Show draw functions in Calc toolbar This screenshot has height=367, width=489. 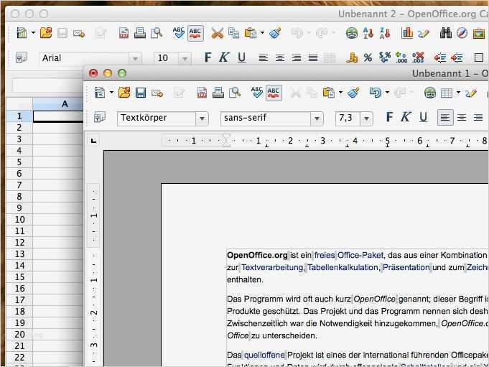tap(424, 33)
